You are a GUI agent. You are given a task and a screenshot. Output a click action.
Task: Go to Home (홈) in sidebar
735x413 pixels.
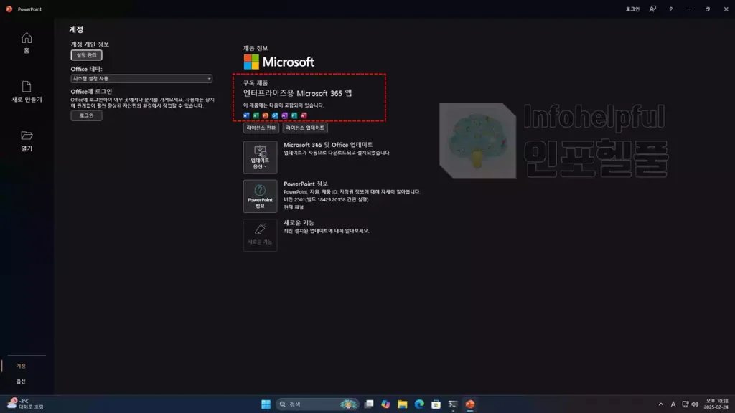pos(27,42)
